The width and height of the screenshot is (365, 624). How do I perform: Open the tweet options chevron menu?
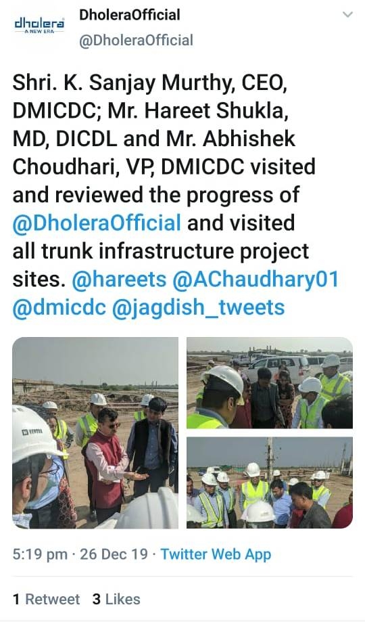[x=348, y=15]
